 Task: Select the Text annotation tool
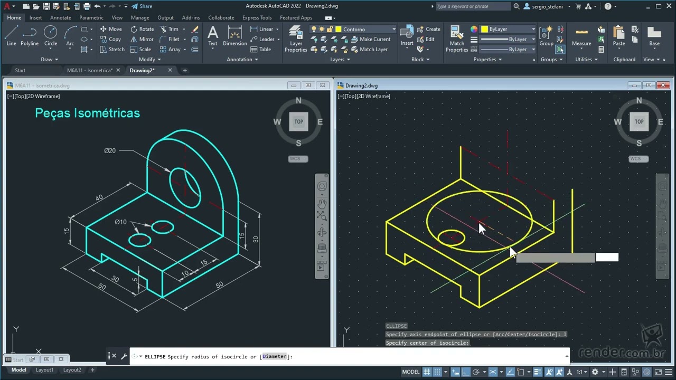[213, 36]
